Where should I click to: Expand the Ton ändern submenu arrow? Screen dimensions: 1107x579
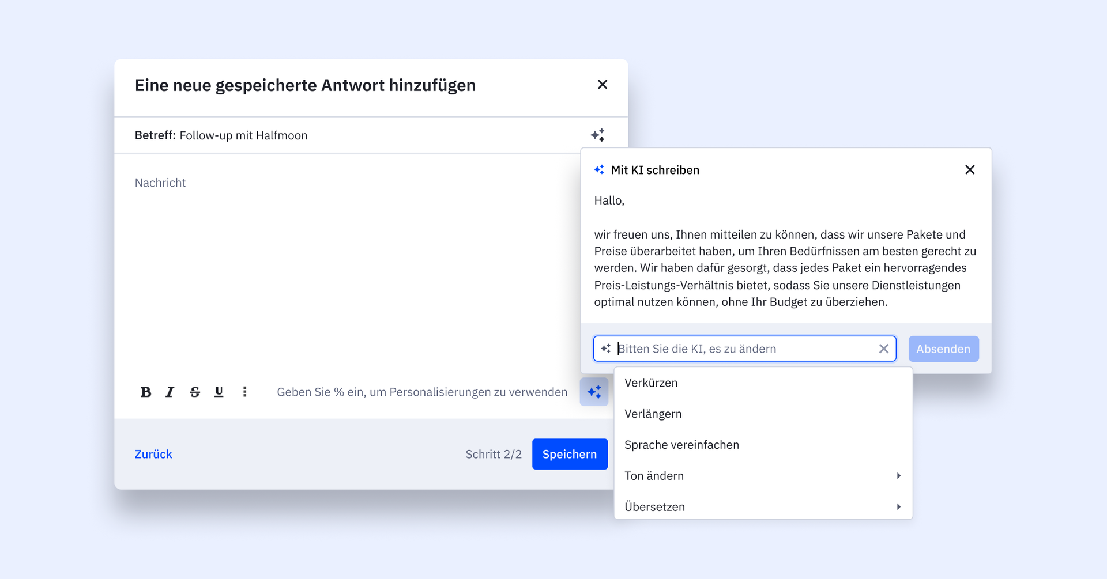tap(898, 476)
